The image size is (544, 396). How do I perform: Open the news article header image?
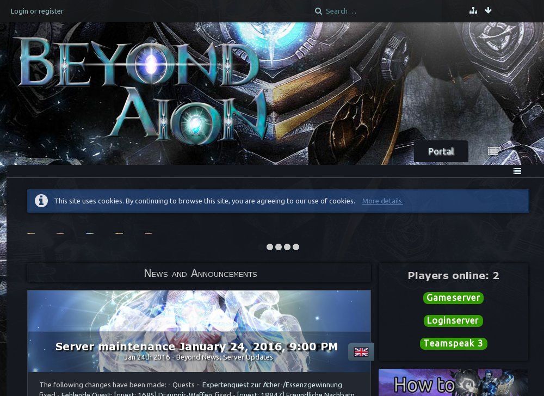pyautogui.click(x=199, y=331)
